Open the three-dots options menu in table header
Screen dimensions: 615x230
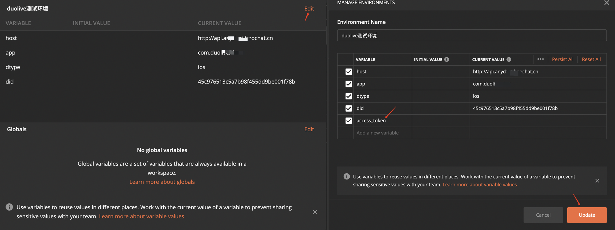click(540, 59)
